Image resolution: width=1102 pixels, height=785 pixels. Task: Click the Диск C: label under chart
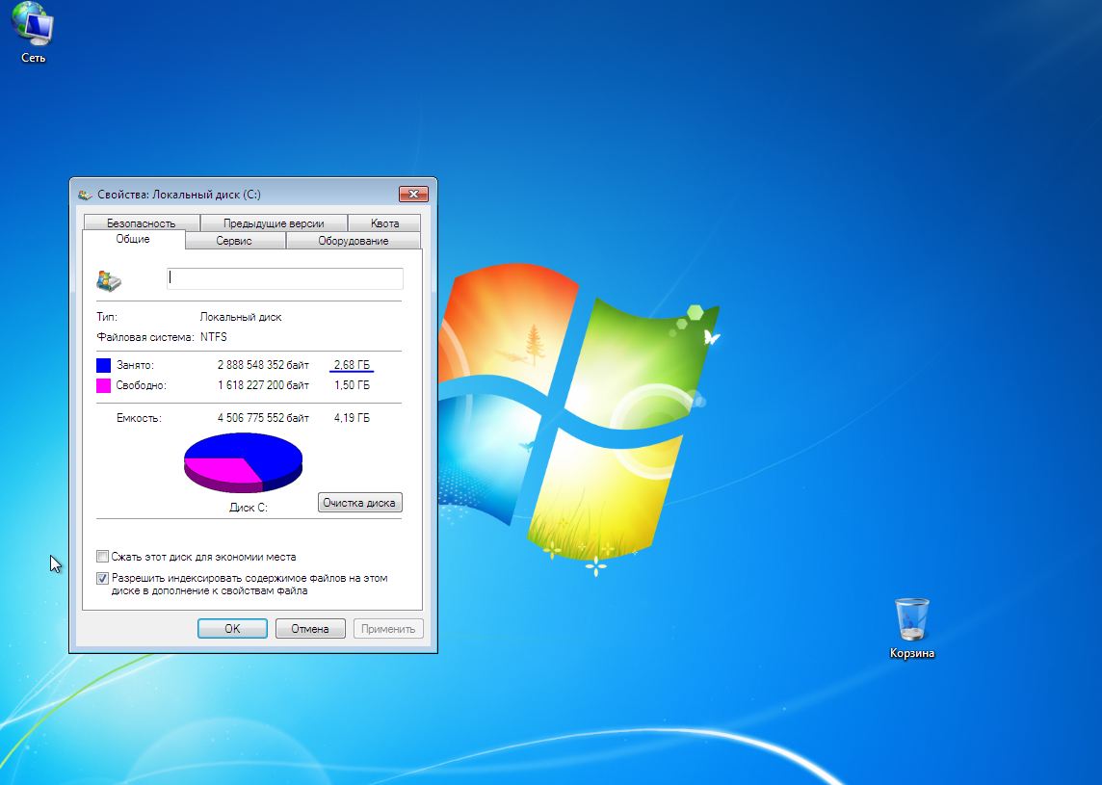[x=249, y=508]
